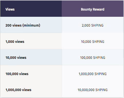Screen dimensions: 124x98
Task: Click the word minimum in first row
Action: [31, 25]
